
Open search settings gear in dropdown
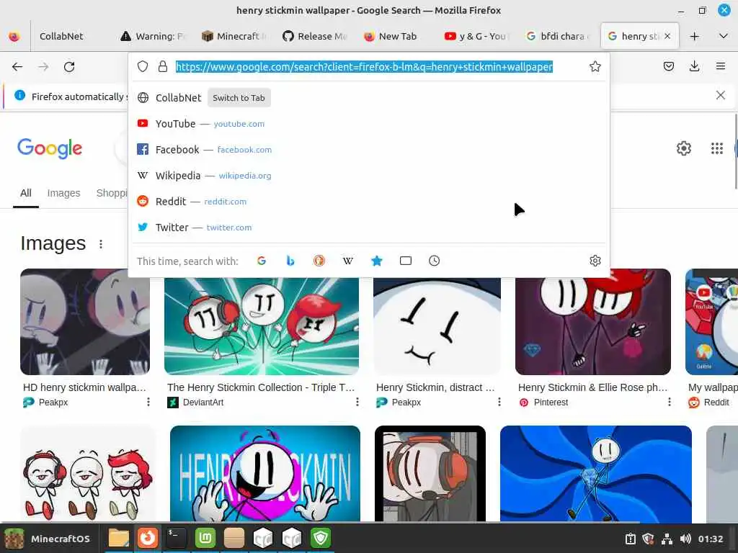tap(595, 261)
